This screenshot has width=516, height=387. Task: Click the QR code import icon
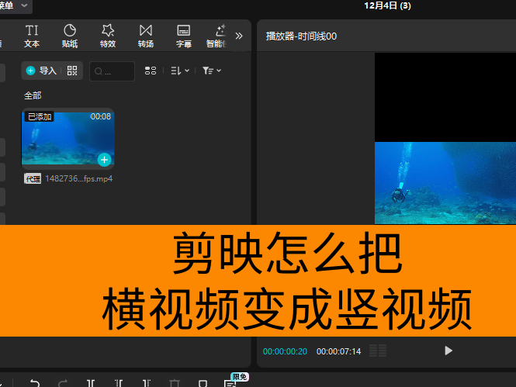tap(72, 71)
